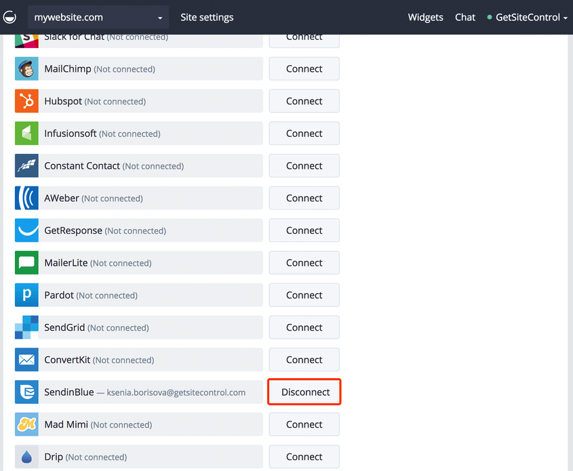573x471 pixels.
Task: Click the Drip droplet icon
Action: pyautogui.click(x=26, y=457)
